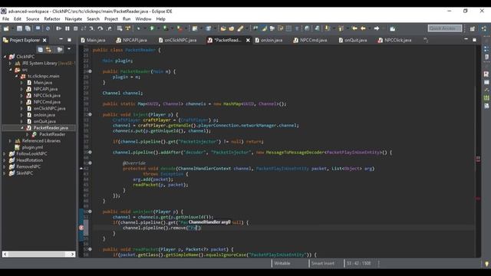
Task: Click the Forward navigation arrow
Action: 377,28
